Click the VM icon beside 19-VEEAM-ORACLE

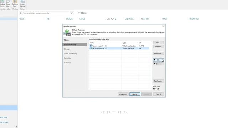pos(91,48)
